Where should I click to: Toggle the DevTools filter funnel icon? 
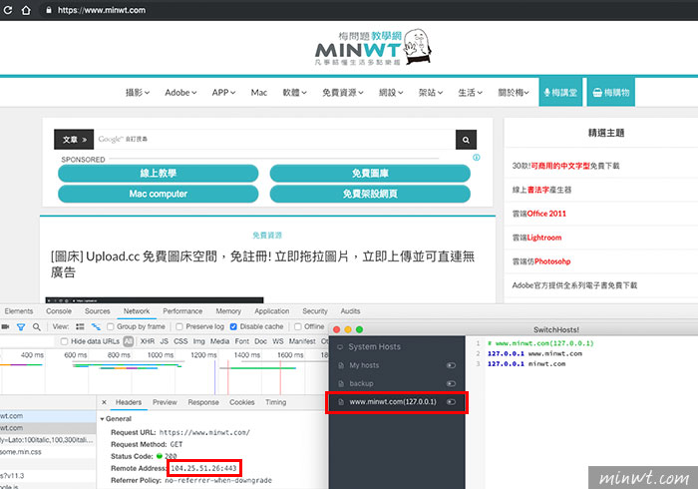click(x=21, y=327)
